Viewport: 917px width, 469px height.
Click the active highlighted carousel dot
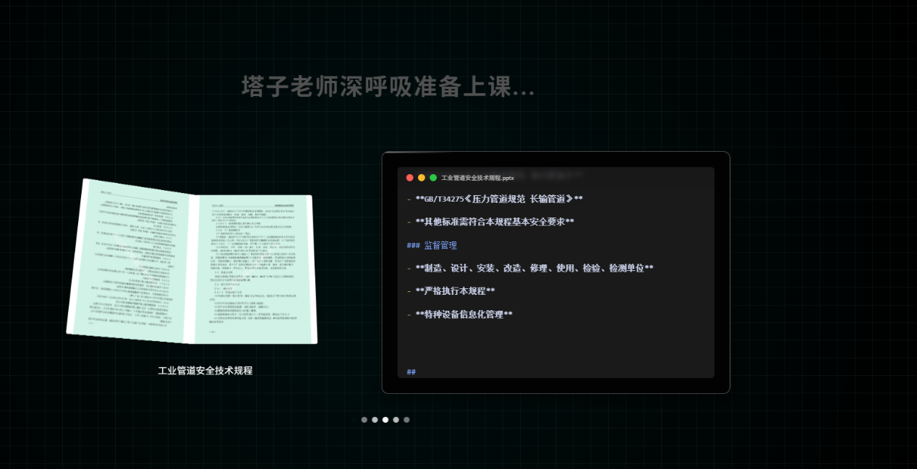385,419
